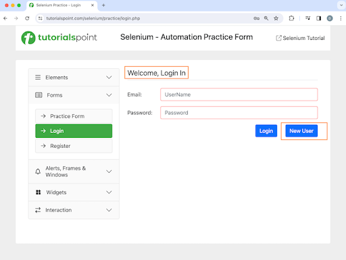346x260 pixels.
Task: Click the browser back arrow
Action: (x=5, y=18)
